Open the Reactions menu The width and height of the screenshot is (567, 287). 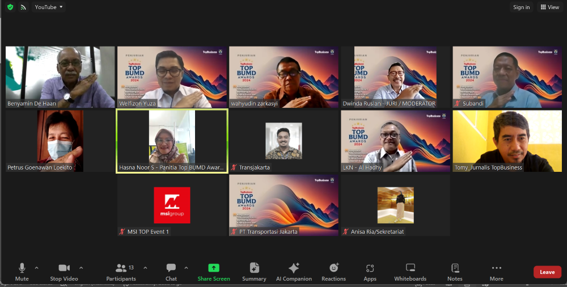coord(334,272)
